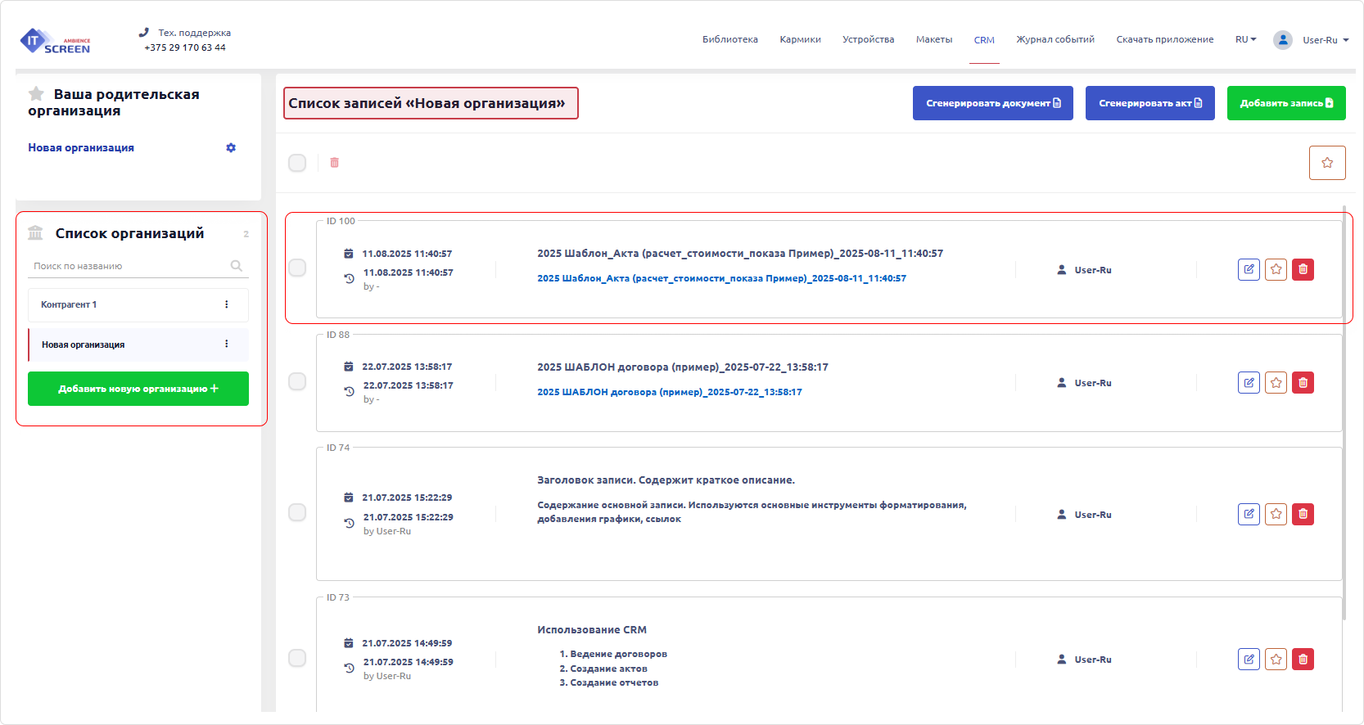Click the edit icon for record ID 100
This screenshot has width=1364, height=725.
(x=1249, y=269)
